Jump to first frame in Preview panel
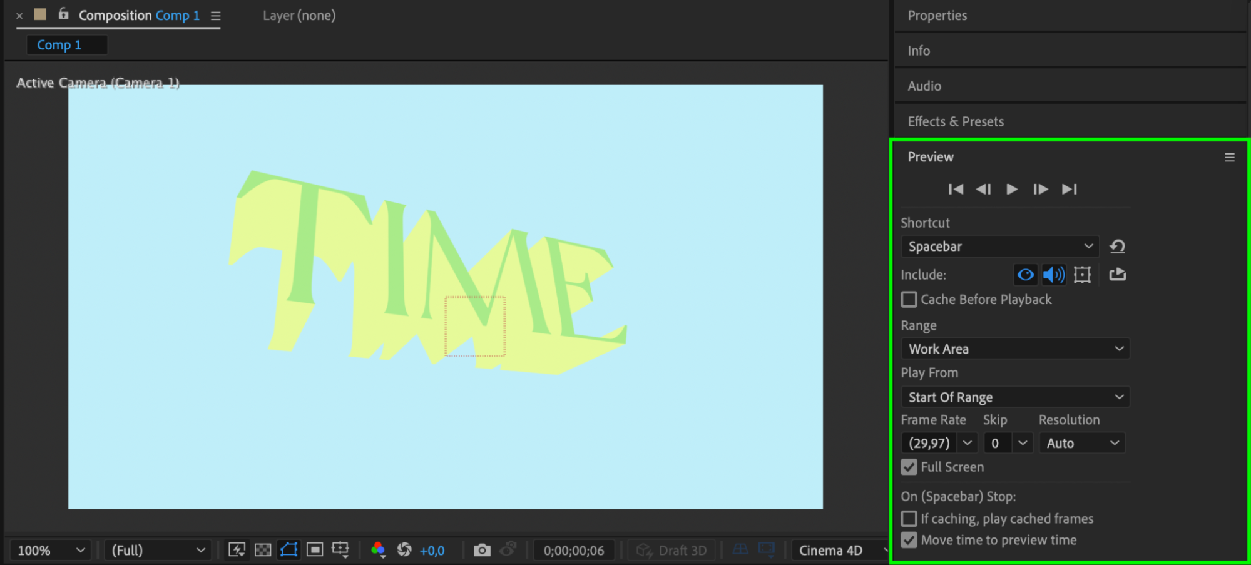The height and width of the screenshot is (565, 1251). [x=956, y=189]
